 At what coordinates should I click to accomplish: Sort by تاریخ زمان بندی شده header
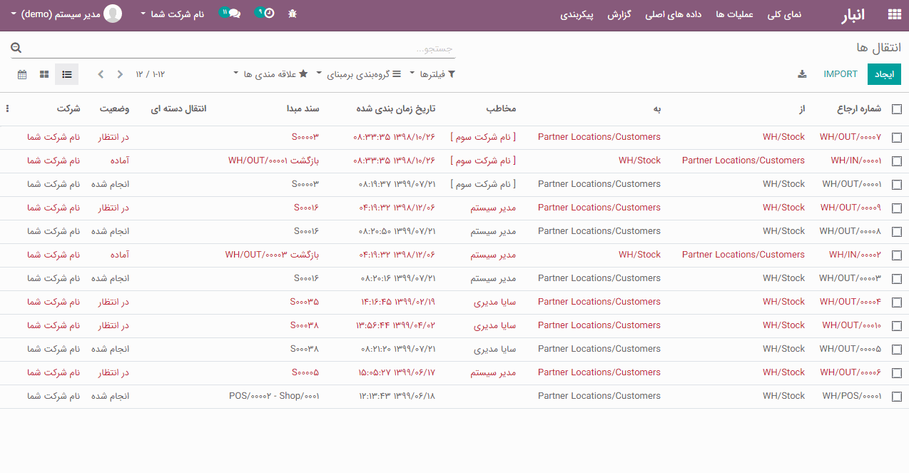[x=395, y=108]
